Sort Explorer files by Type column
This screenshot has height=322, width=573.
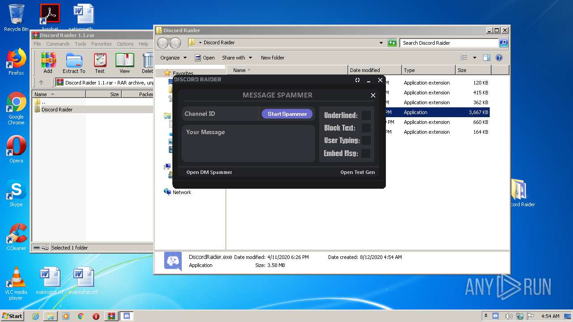click(428, 70)
